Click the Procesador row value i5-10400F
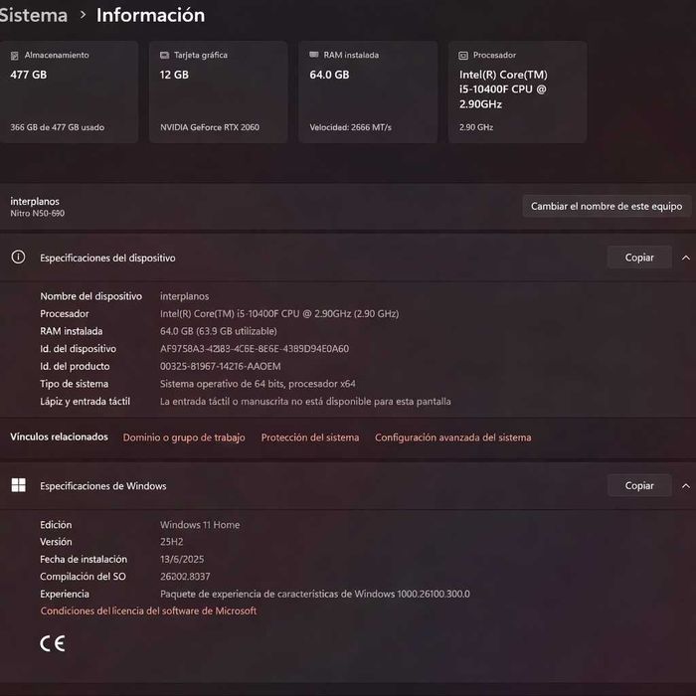Viewport: 696px width, 696px height. pos(279,313)
